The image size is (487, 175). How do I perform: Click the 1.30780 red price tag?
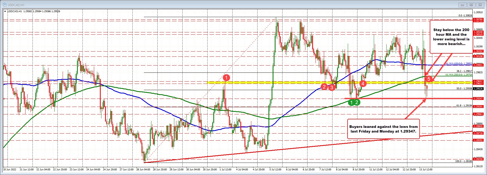[x=478, y=19]
